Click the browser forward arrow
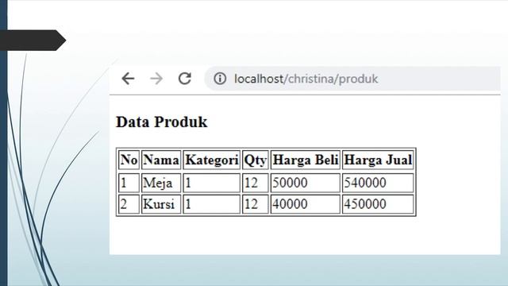The image size is (508, 286). (156, 79)
